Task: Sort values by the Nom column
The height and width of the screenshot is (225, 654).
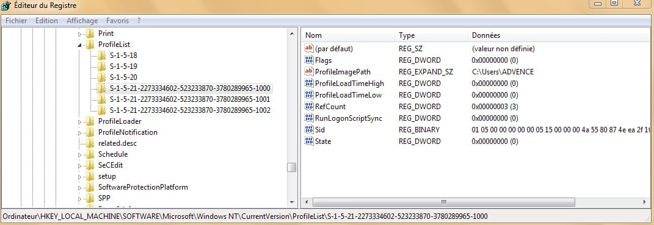Action: [x=348, y=35]
